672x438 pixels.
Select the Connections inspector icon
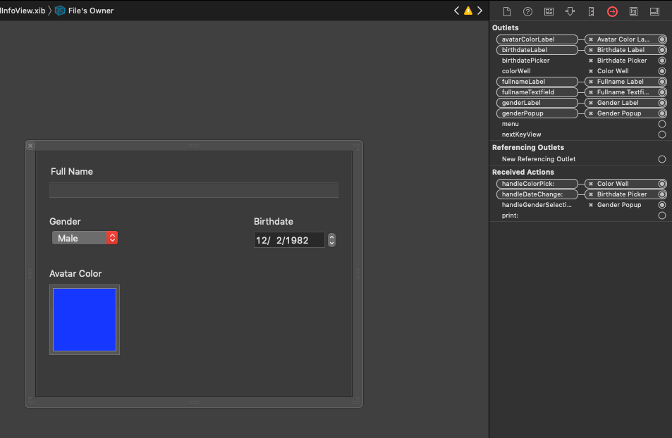pyautogui.click(x=612, y=11)
